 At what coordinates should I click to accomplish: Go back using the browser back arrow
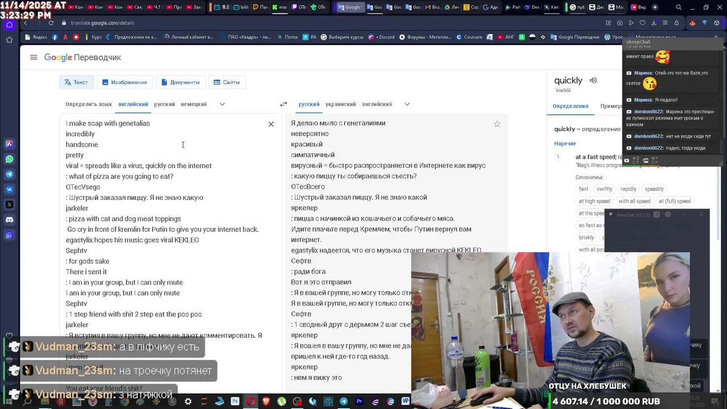pyautogui.click(x=26, y=23)
